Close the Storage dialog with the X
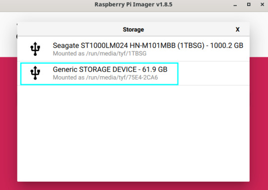The width and height of the screenshot is (268, 190). click(x=237, y=30)
